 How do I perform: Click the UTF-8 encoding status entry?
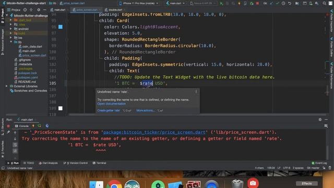(x=287, y=168)
